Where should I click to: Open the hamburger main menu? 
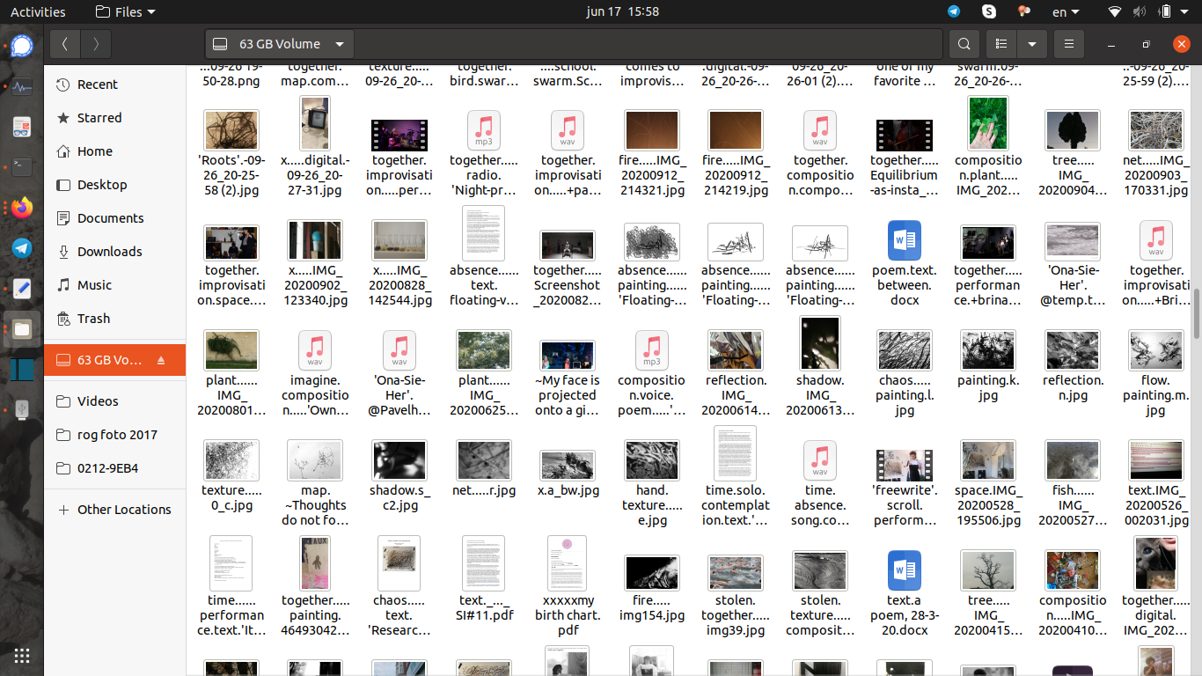click(1068, 44)
